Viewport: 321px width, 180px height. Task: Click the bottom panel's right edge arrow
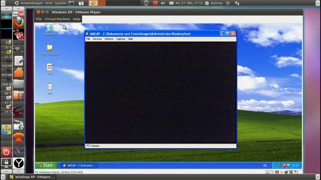pos(318,177)
